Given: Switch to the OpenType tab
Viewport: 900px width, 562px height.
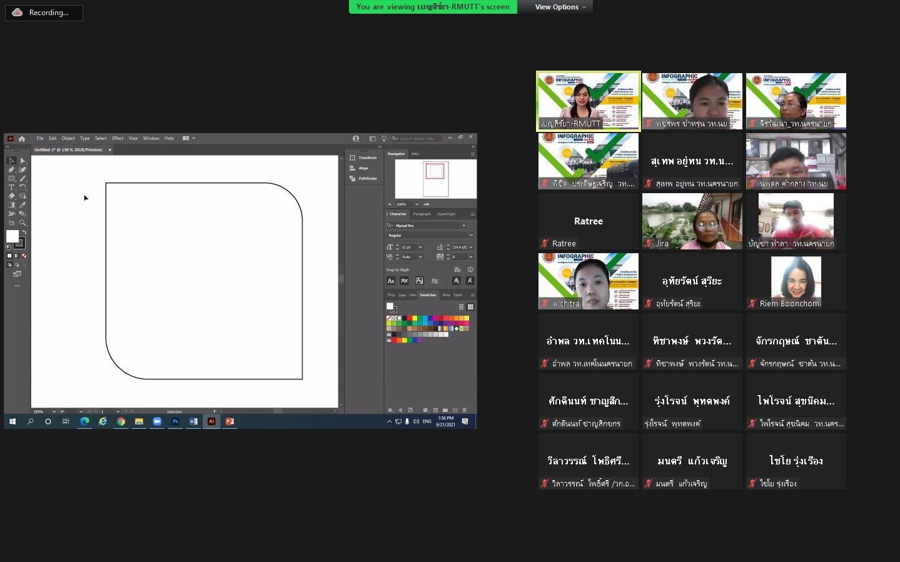Looking at the screenshot, I should [447, 214].
